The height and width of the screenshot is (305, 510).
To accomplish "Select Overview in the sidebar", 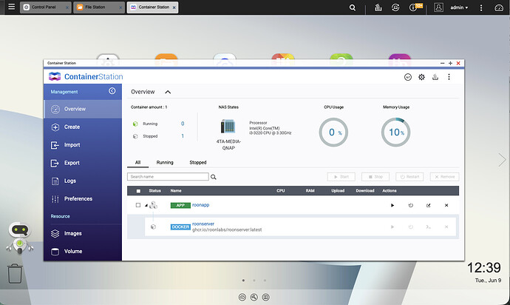I will click(83, 109).
